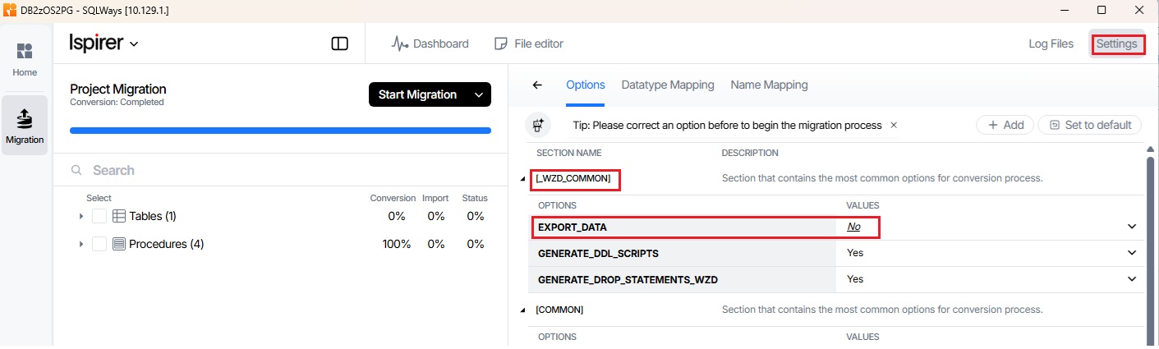Expand the Procedures tree node
The height and width of the screenshot is (349, 1159).
tap(81, 244)
